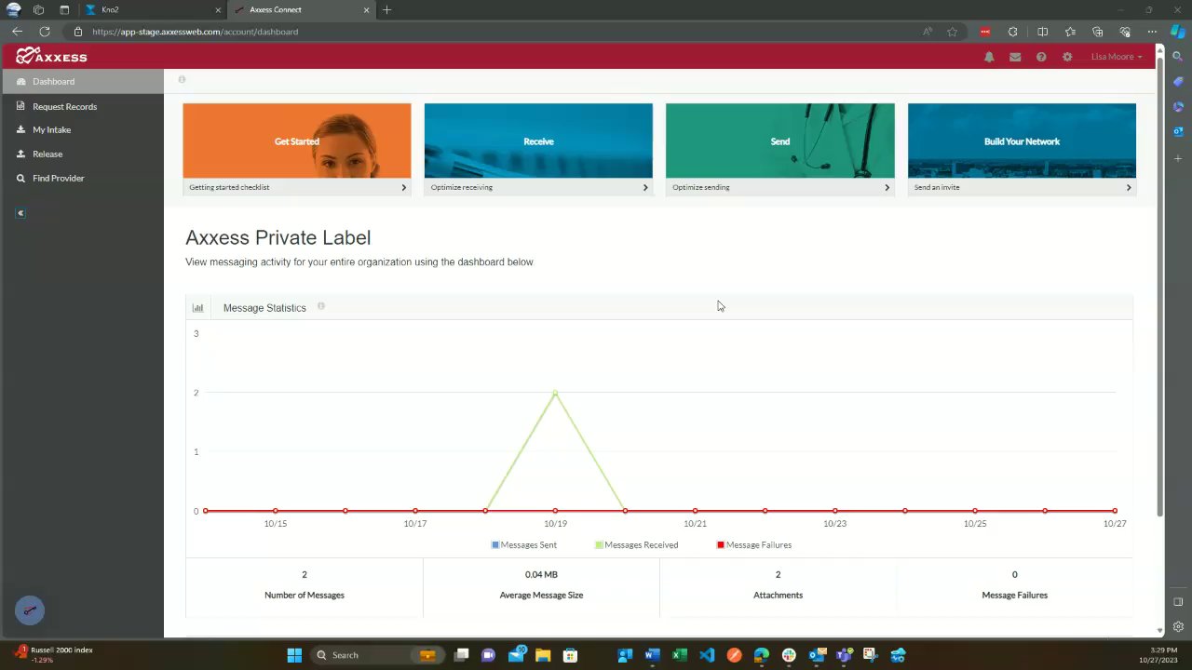The width and height of the screenshot is (1192, 670).
Task: Open the browser settings and more menu
Action: point(1152,32)
